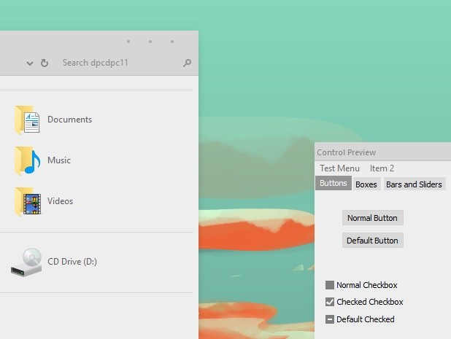
Task: Click the middle dot button in Explorer title bar
Action: [150, 42]
